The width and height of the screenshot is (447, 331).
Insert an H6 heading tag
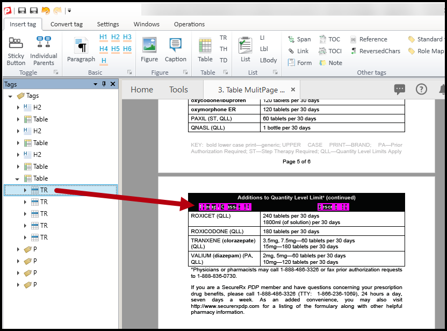coord(127,49)
